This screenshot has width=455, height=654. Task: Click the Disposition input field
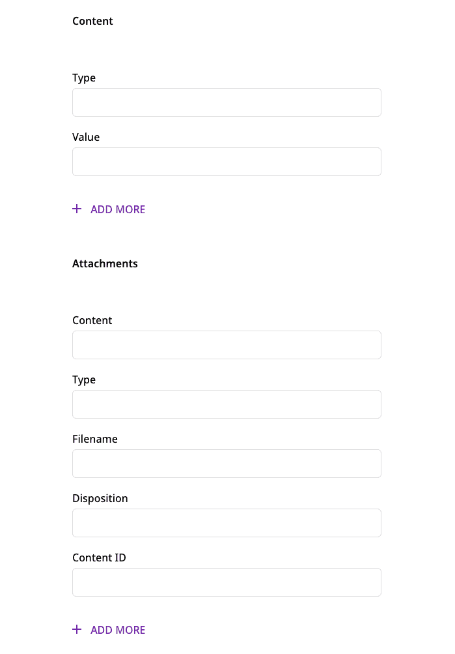[x=227, y=523]
